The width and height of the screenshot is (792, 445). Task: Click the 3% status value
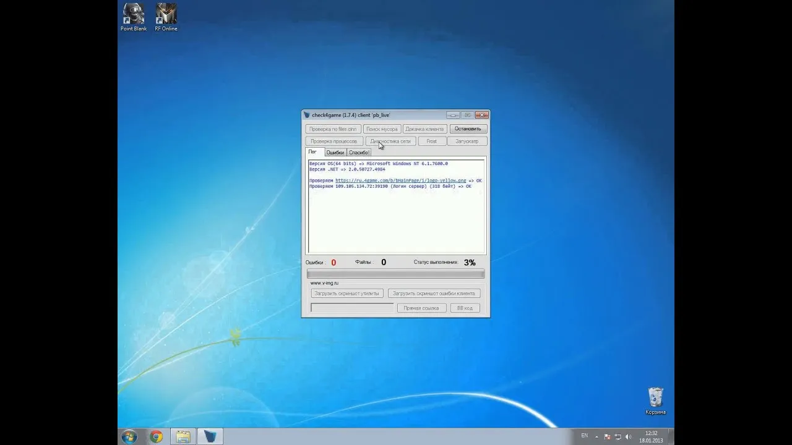coord(470,263)
